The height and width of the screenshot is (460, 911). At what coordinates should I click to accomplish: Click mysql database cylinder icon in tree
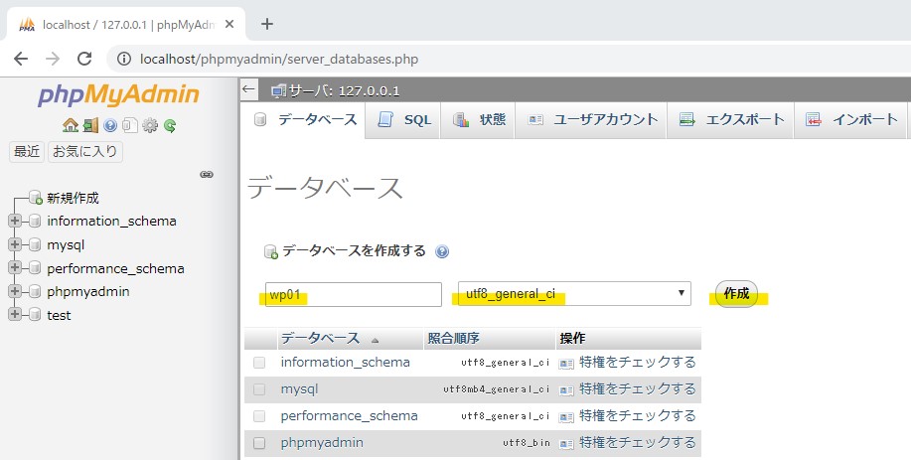35,244
